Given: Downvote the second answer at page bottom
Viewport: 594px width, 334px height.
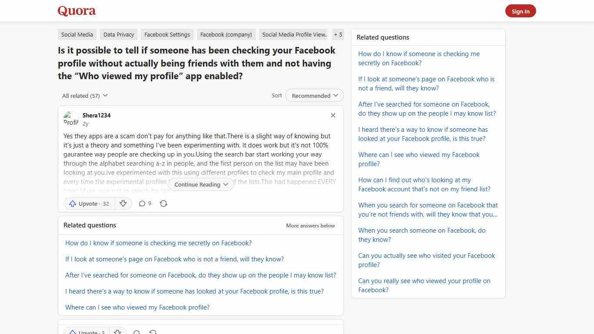Looking at the screenshot, I should (117, 331).
